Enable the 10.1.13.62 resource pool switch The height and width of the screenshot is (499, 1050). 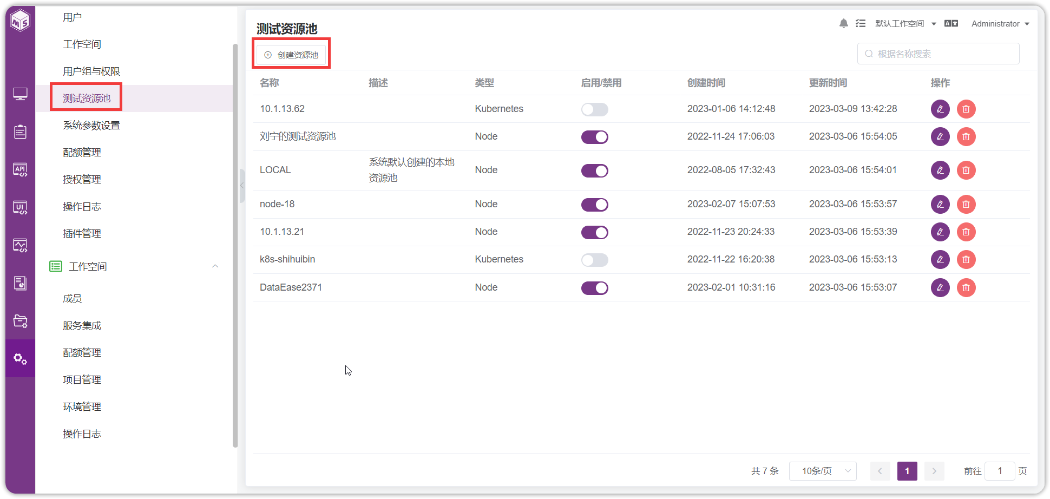[x=595, y=109]
